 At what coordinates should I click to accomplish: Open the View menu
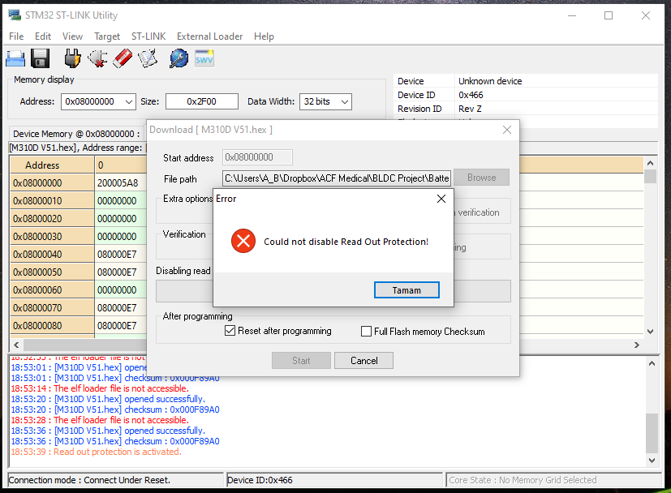click(72, 36)
